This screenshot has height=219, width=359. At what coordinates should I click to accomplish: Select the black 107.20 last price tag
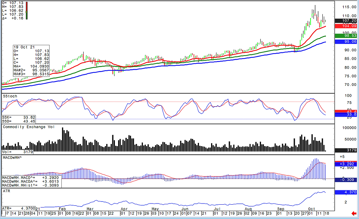tap(346, 20)
